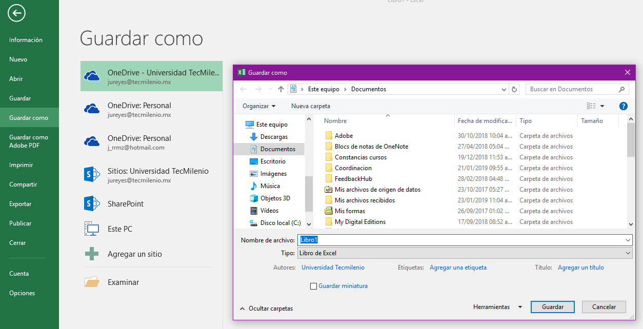Click the Agregar una etiqueta link

(x=458, y=268)
